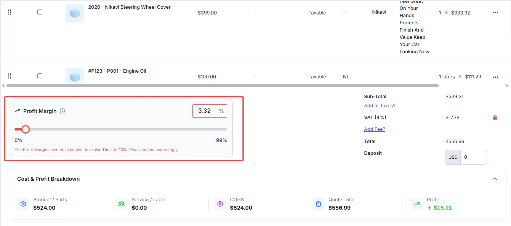Click the left arrow of horizontal scrollbar
Viewport: 511px width, 226px height.
[3, 86]
